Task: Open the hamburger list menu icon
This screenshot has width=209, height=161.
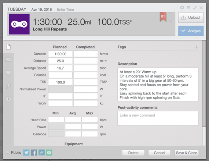Action: 188,8
